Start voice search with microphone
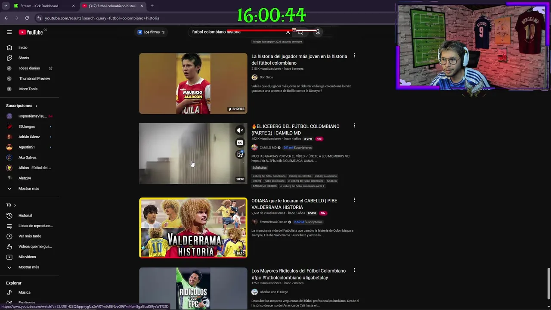 pos(318,32)
